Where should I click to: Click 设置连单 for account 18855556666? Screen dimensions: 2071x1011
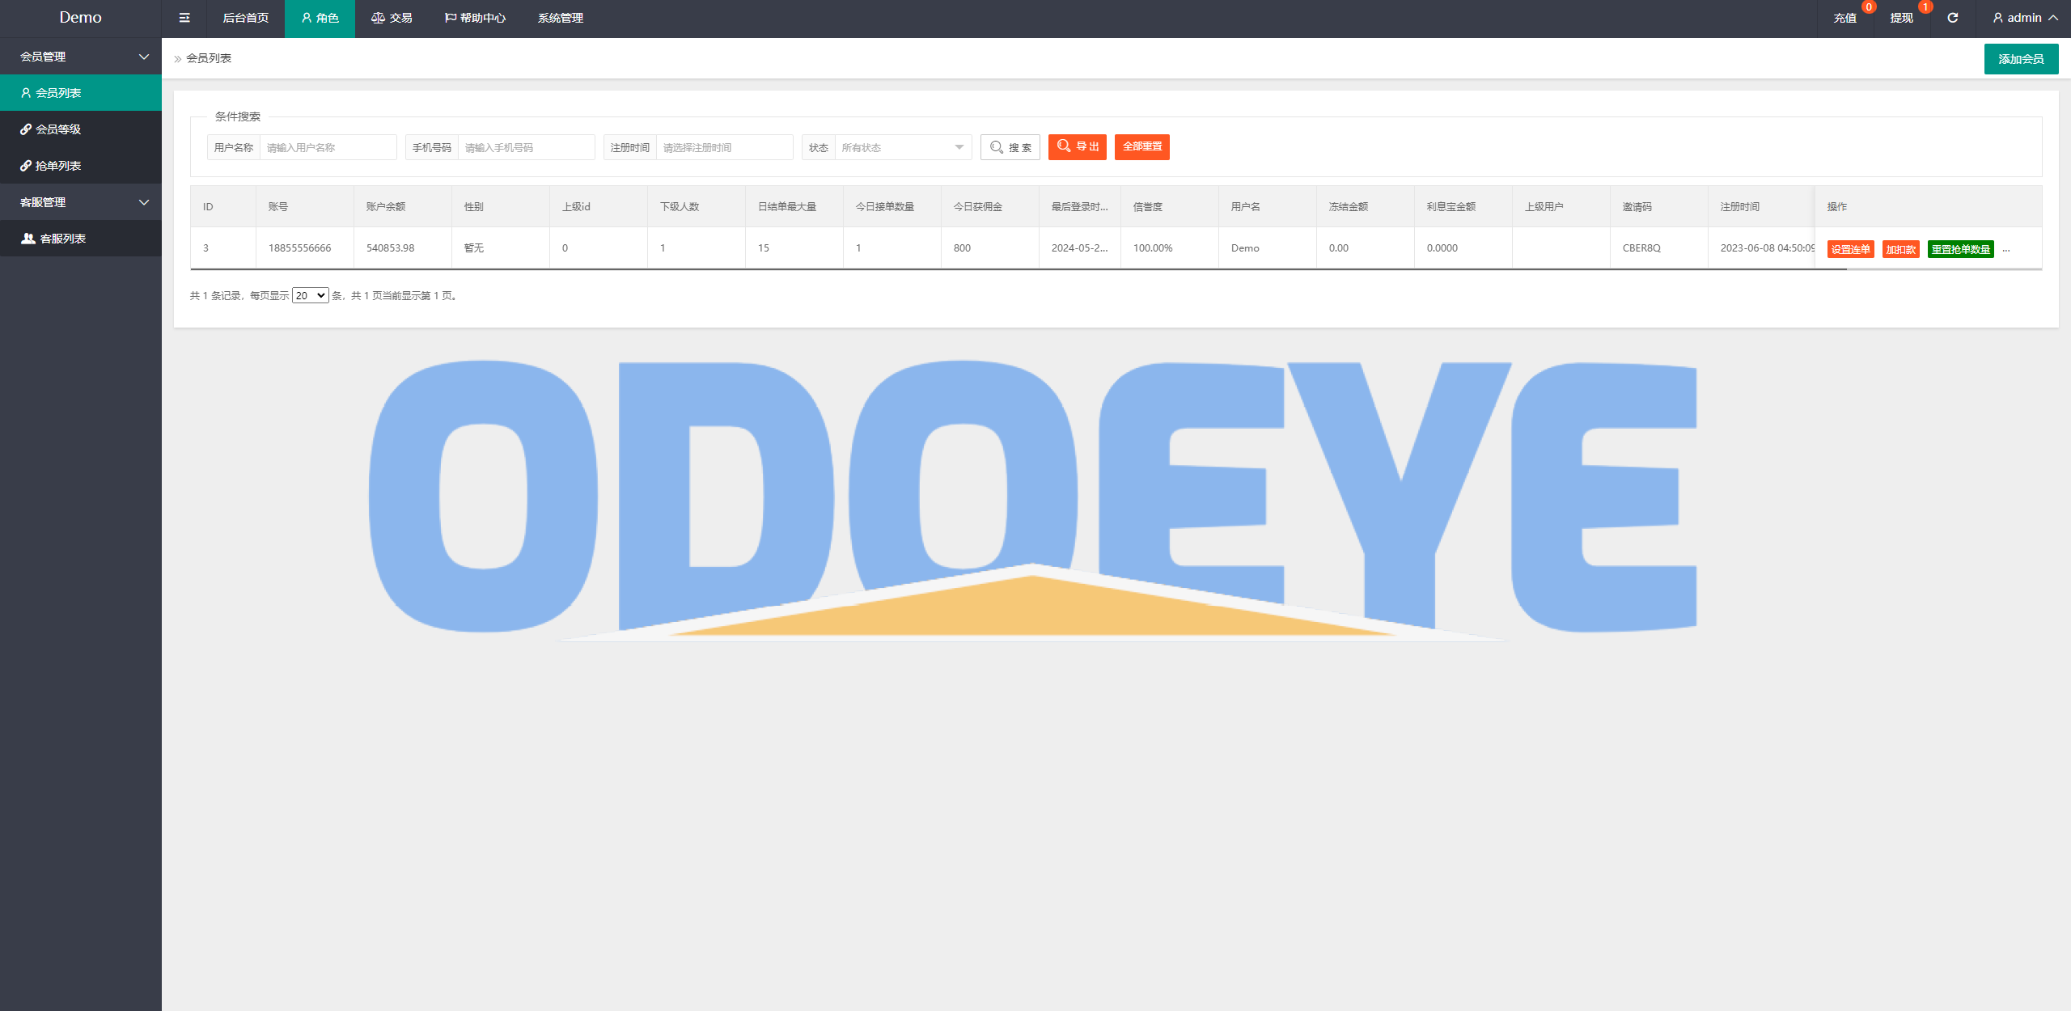[x=1850, y=249]
